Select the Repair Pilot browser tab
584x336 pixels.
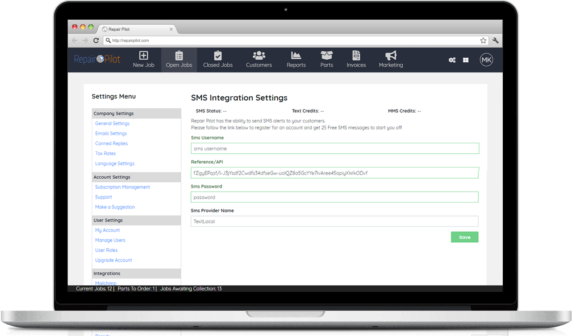(x=137, y=29)
